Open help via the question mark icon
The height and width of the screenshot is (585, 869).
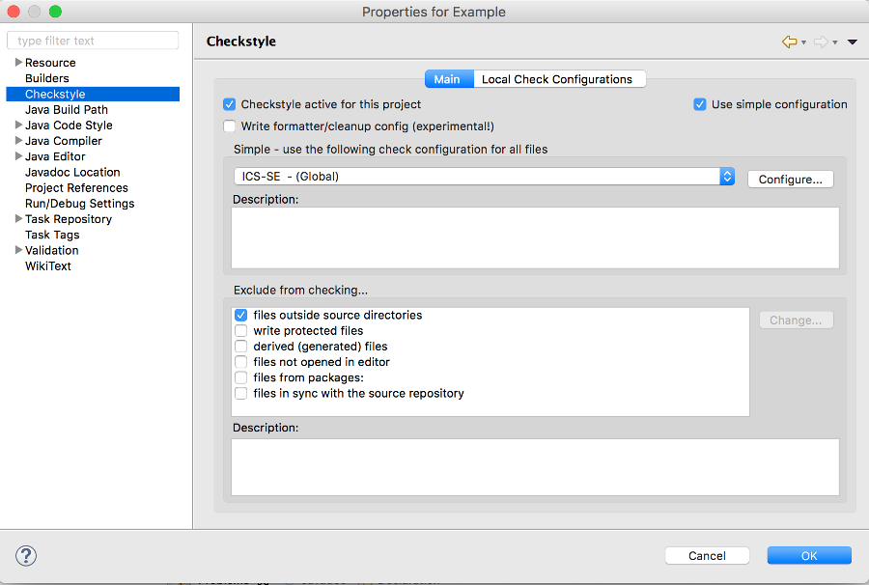pos(25,556)
